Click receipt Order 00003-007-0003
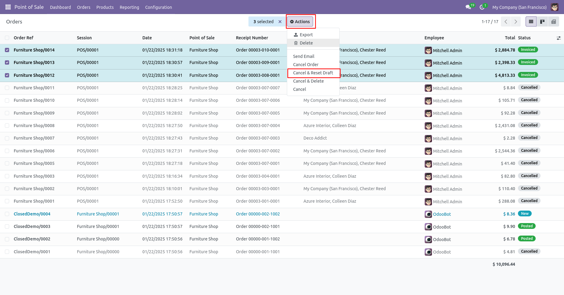This screenshot has height=295, width=564. pyautogui.click(x=258, y=138)
